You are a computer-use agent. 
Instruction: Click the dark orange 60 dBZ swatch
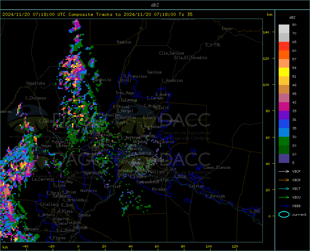click(x=284, y=55)
